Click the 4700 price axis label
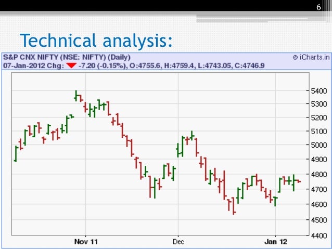The image size is (332, 249). 318,189
